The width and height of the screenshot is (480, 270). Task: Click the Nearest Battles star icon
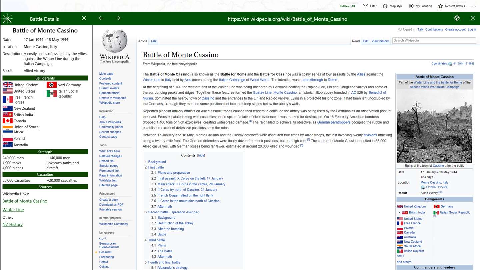tap(440, 6)
